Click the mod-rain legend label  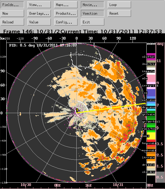[x=149, y=150]
